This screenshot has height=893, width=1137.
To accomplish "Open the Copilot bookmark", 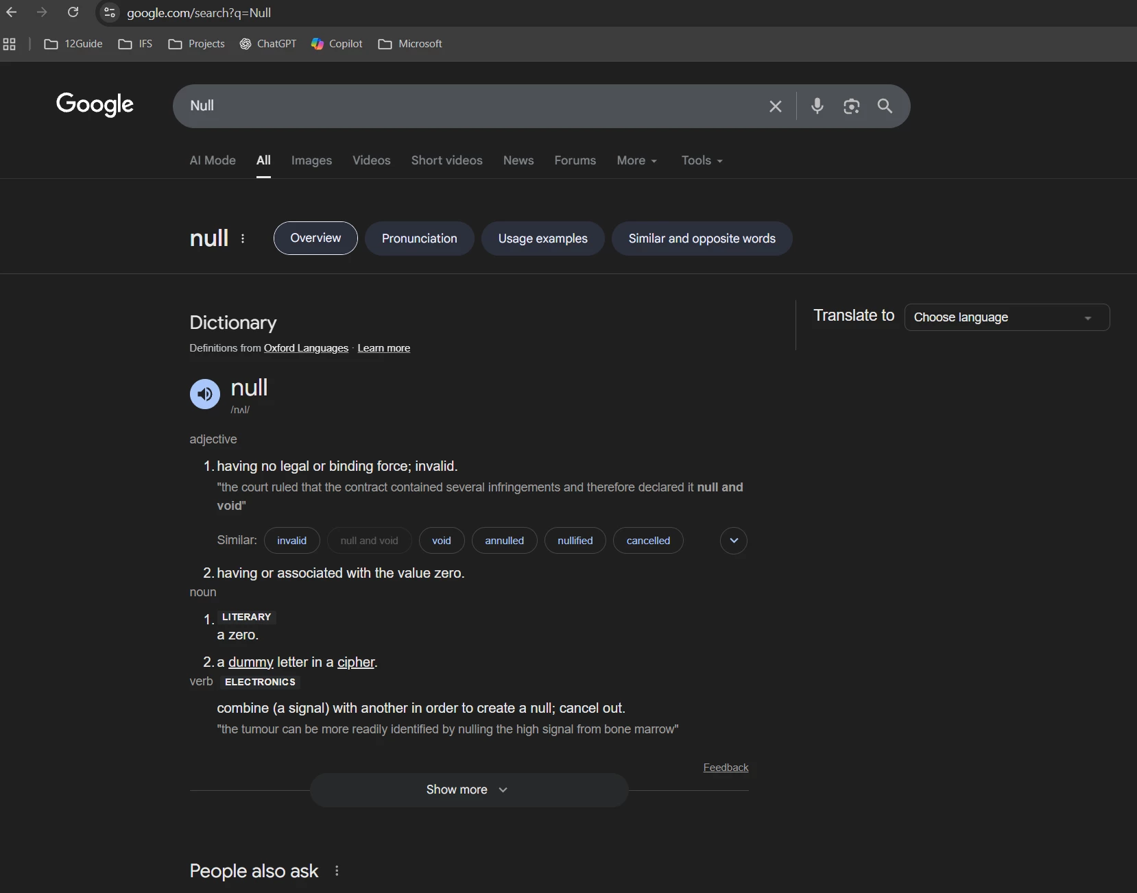I will click(x=337, y=44).
